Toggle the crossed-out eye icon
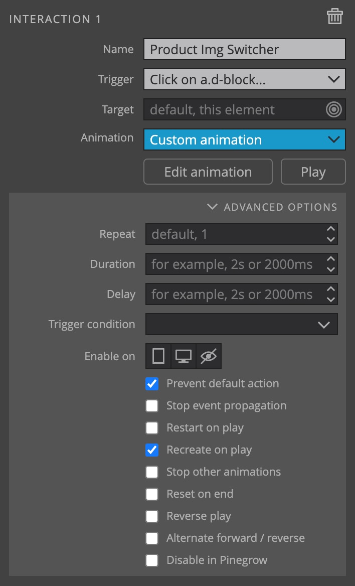 click(209, 356)
